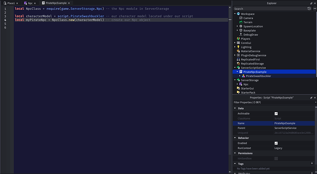This screenshot has width=317, height=174.
Task: Collapse the Permissions properties section
Action: [235, 153]
